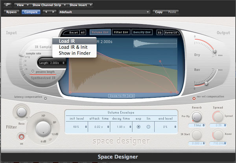Switch to Volume Env tab
The height and width of the screenshot is (163, 236).
click(x=100, y=32)
